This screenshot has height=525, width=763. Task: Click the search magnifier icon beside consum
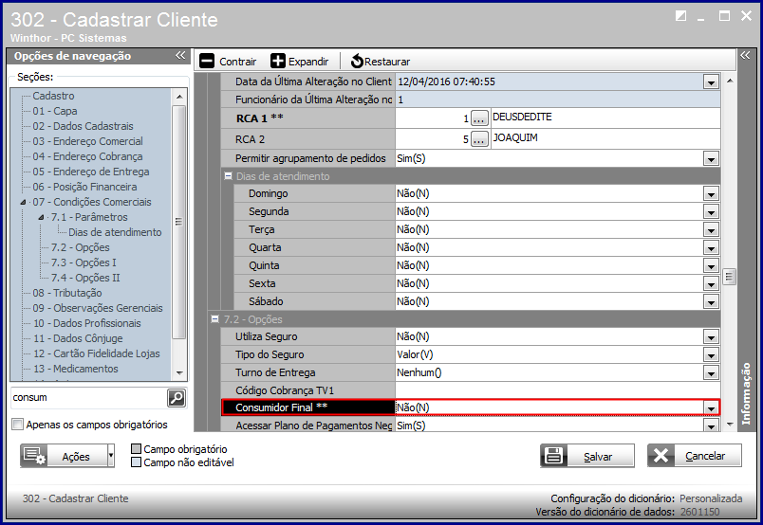coord(177,398)
